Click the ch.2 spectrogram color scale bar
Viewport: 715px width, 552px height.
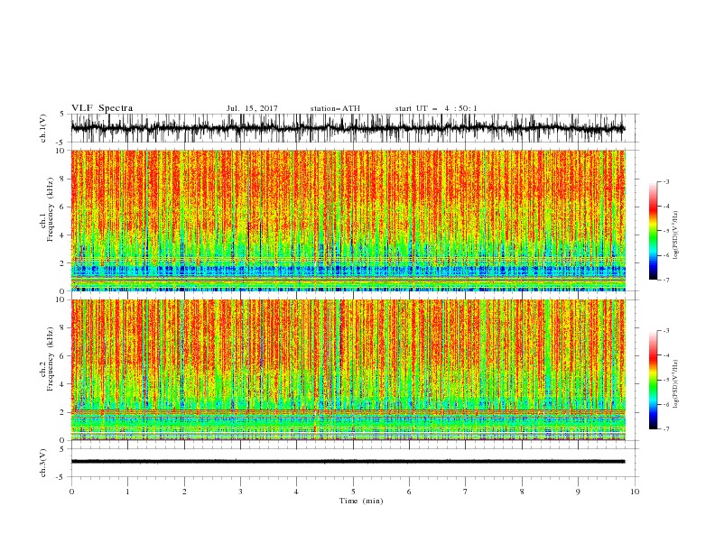653,380
